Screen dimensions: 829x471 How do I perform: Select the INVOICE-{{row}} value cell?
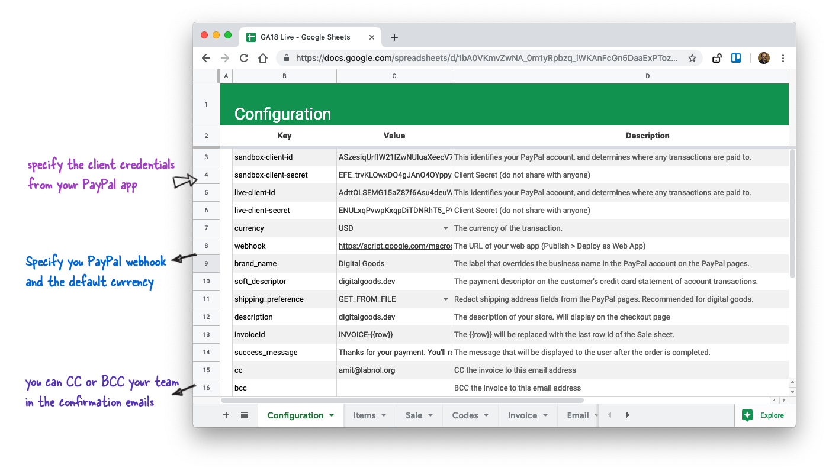394,335
